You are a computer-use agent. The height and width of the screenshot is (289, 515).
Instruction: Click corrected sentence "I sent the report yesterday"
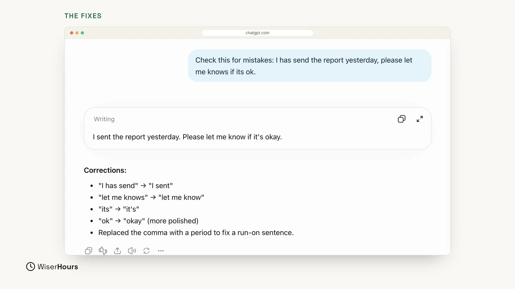187,137
